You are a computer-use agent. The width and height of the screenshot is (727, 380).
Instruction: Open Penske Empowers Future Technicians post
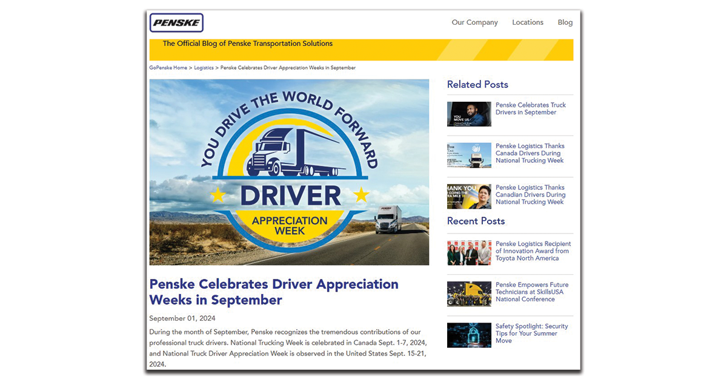531,292
